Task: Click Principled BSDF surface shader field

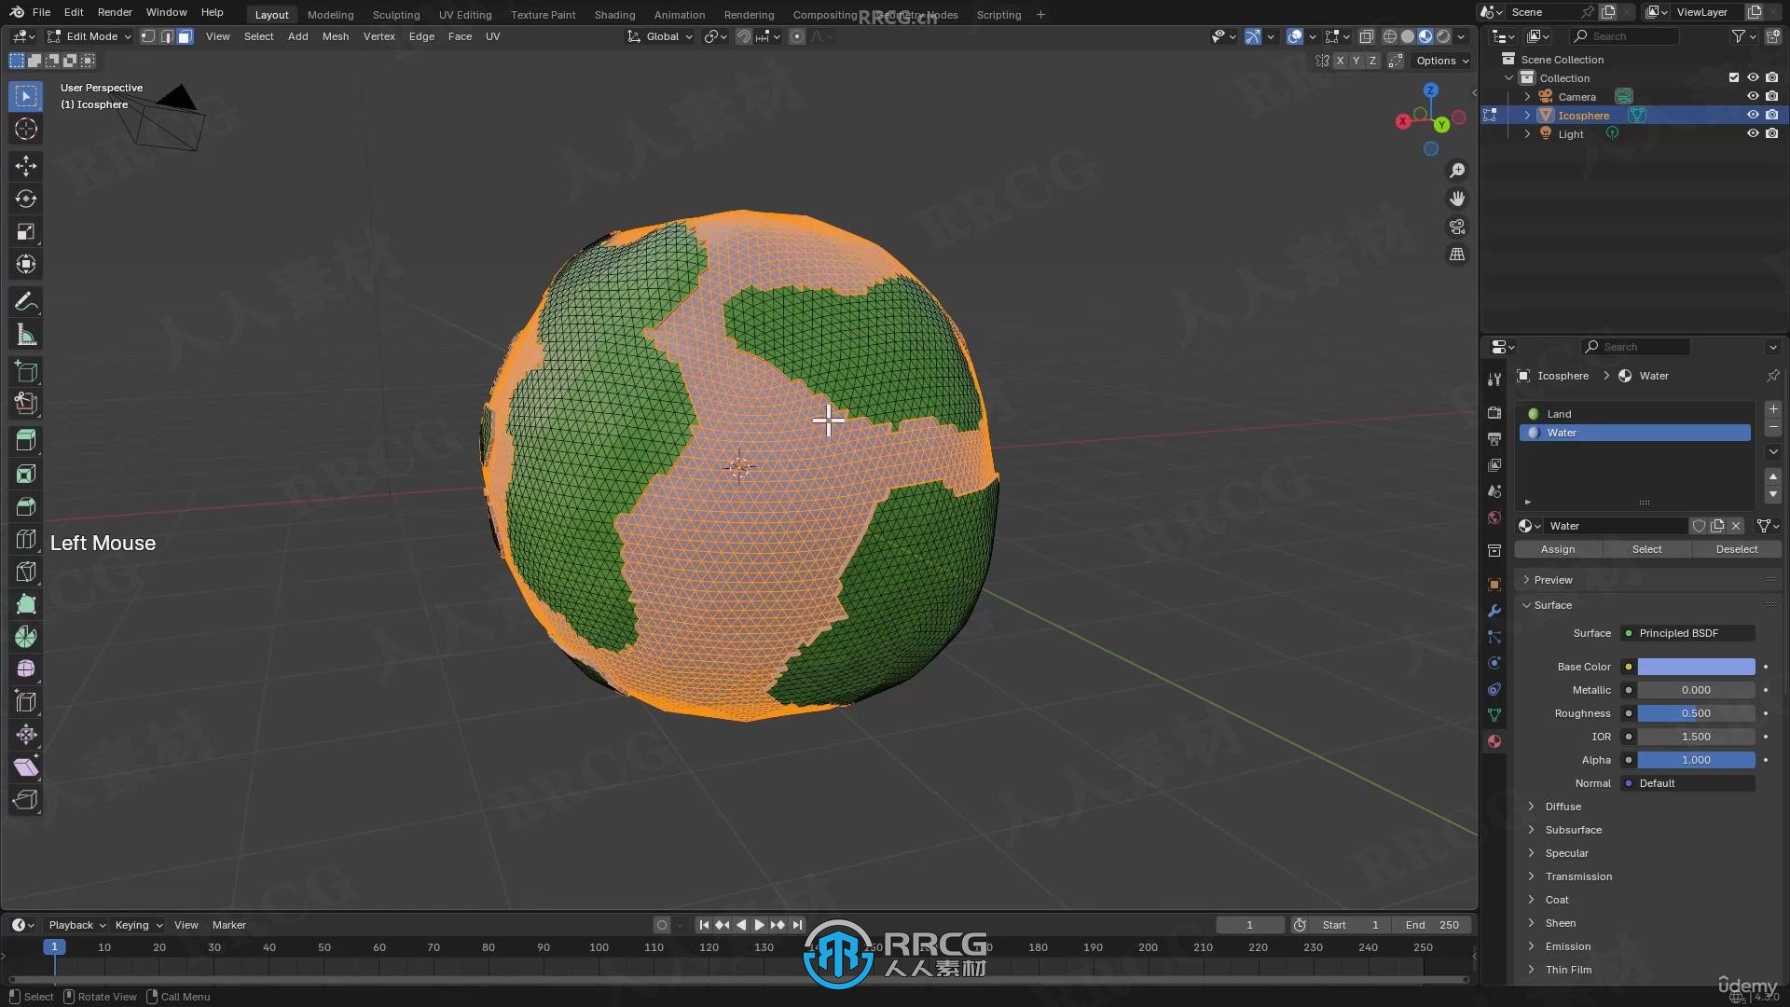Action: click(1687, 633)
